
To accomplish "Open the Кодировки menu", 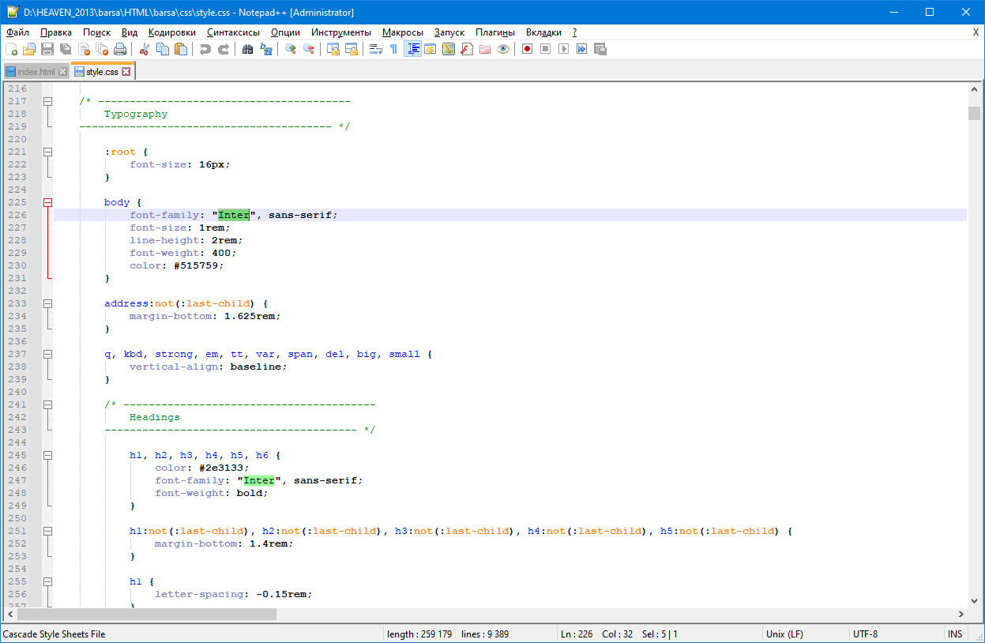I will pos(171,32).
